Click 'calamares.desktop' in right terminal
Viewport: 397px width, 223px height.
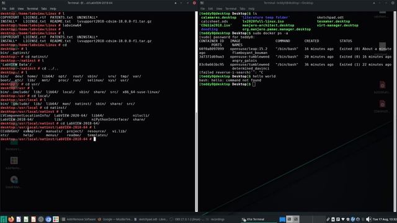(x=218, y=18)
